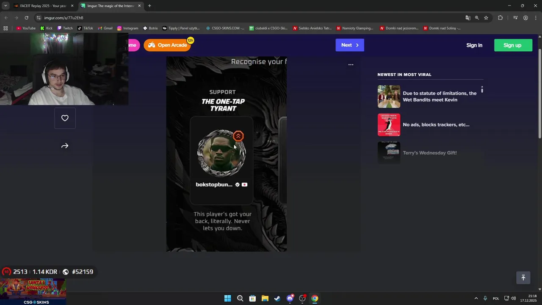Open the TikTok bookmark
This screenshot has width=542, height=305.
pos(85,28)
